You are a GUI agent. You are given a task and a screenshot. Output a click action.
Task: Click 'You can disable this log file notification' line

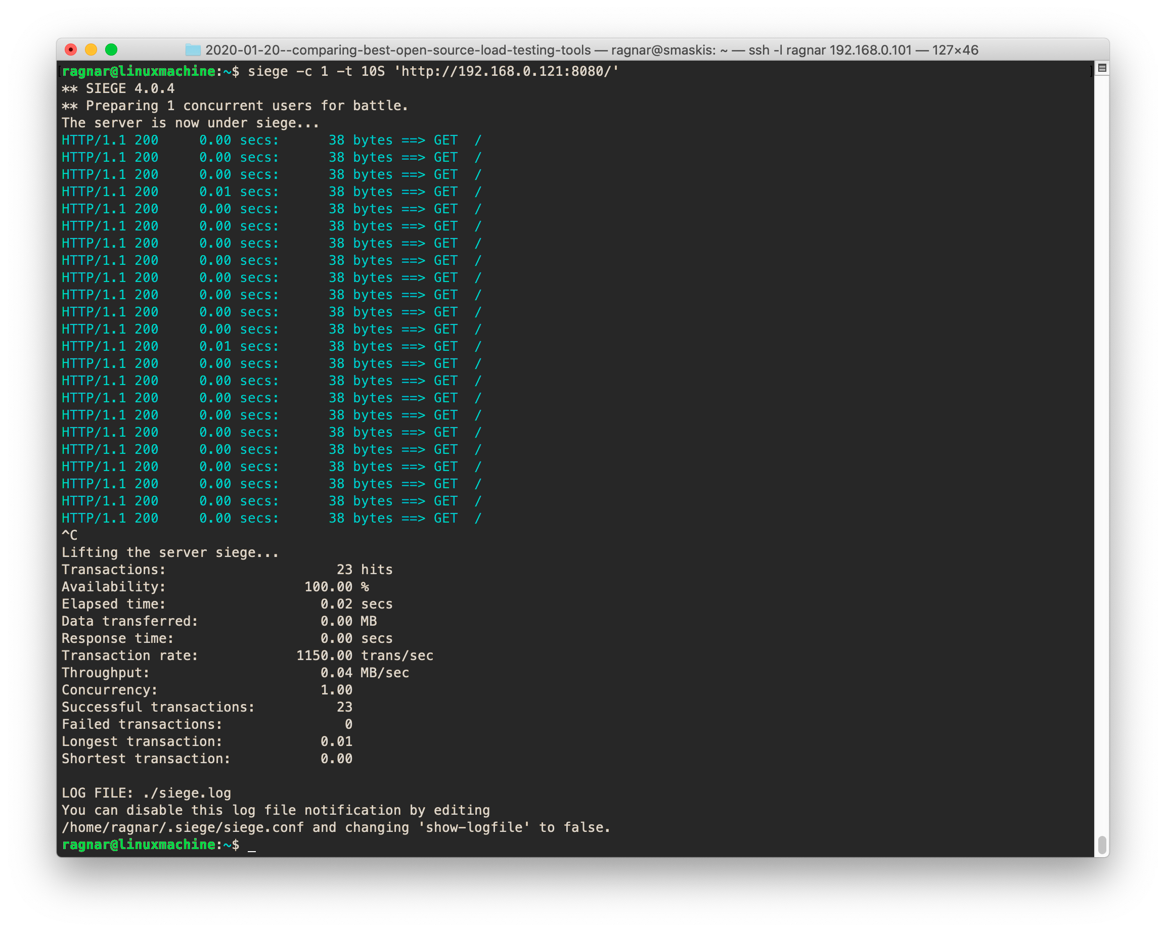[276, 810]
